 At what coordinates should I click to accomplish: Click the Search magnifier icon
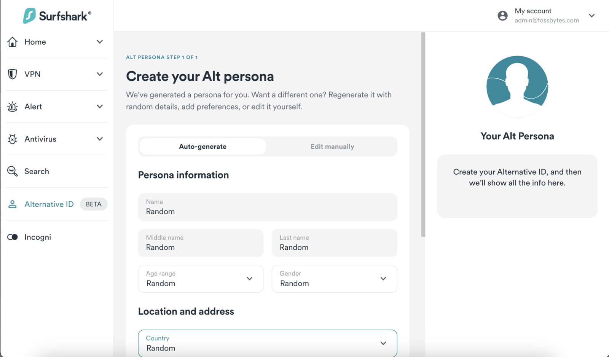click(13, 171)
